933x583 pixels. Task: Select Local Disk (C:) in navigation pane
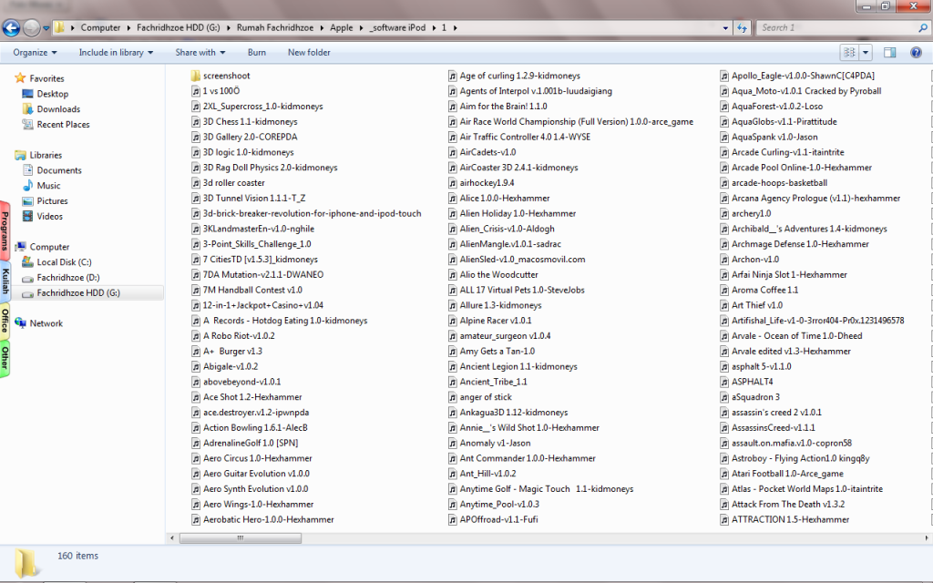[65, 261]
